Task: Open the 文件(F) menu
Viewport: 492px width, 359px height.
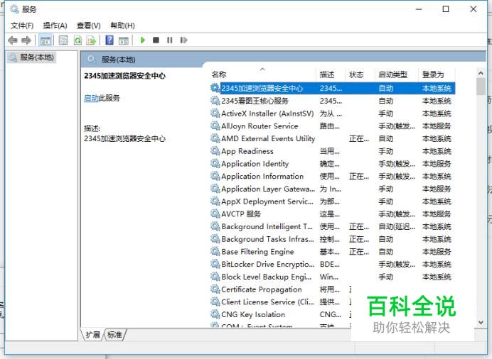Action: [x=22, y=26]
